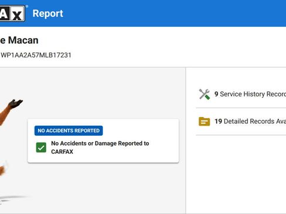Click the VIN WP1AA2A57MLB17231
286x214 pixels.
pos(36,55)
